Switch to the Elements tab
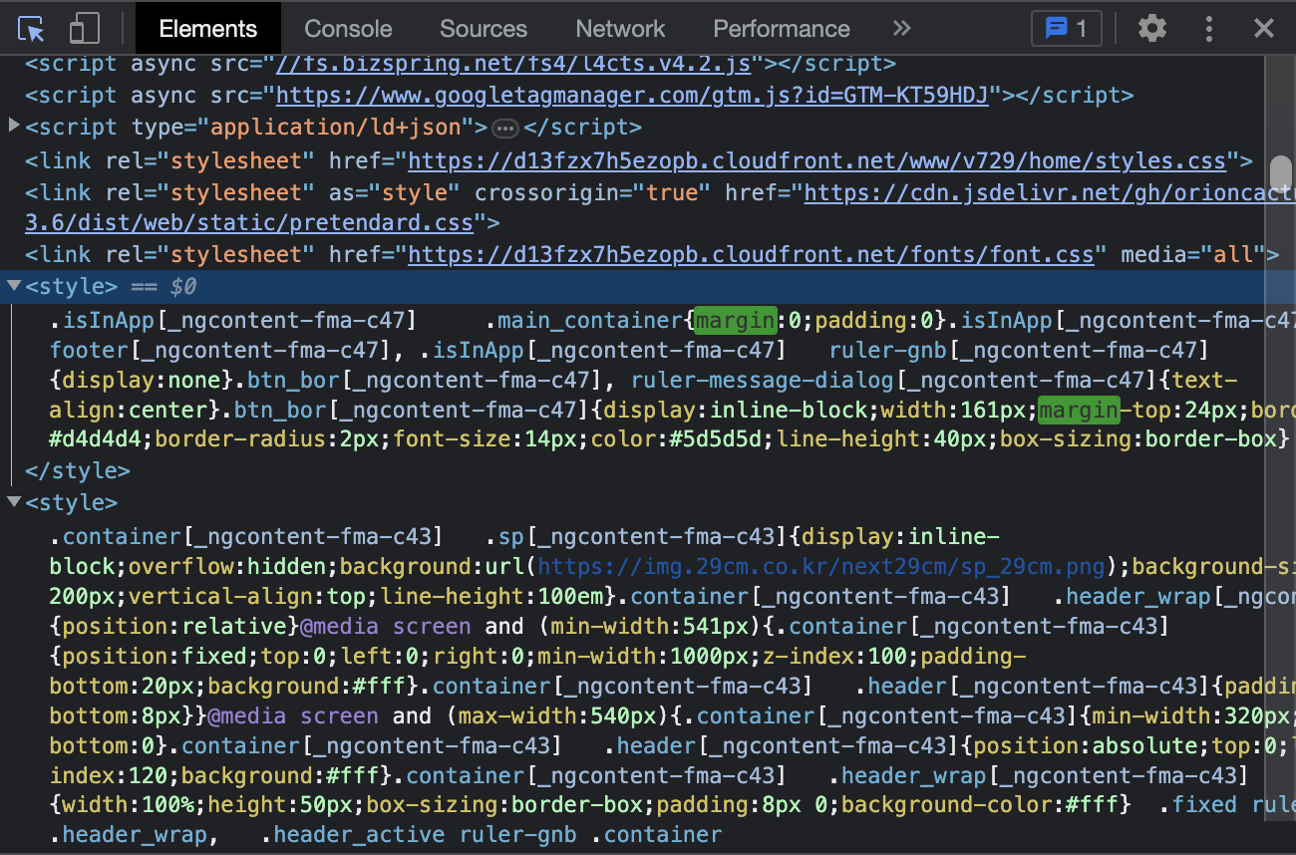 click(207, 29)
